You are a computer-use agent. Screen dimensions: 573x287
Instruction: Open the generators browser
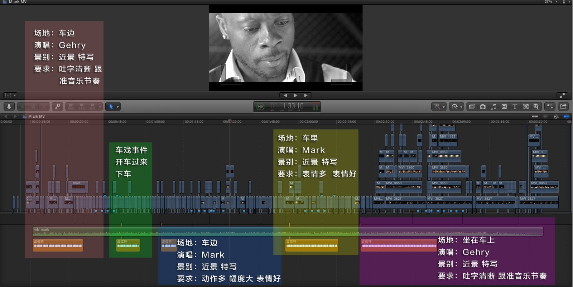point(525,107)
